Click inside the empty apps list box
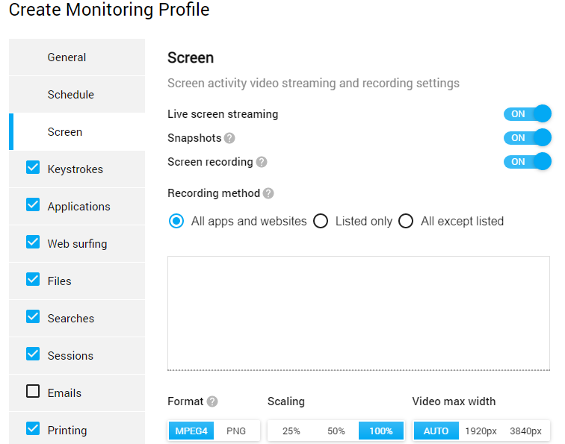 pos(359,313)
